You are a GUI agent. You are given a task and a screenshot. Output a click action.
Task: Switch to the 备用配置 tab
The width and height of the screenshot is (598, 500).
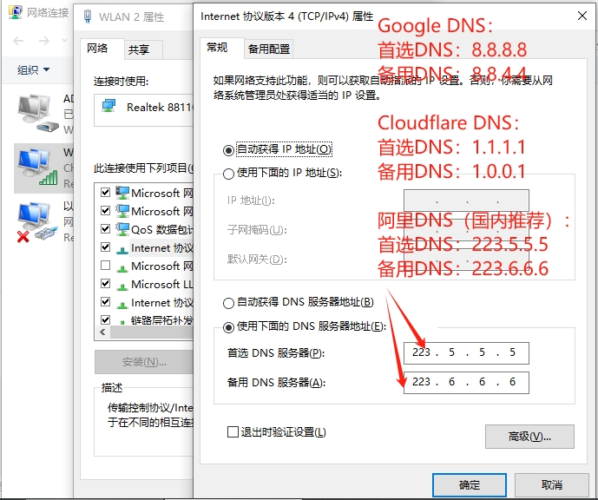(268, 49)
